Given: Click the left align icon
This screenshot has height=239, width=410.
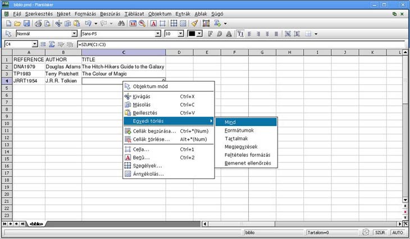Looking at the screenshot, I should (x=249, y=34).
